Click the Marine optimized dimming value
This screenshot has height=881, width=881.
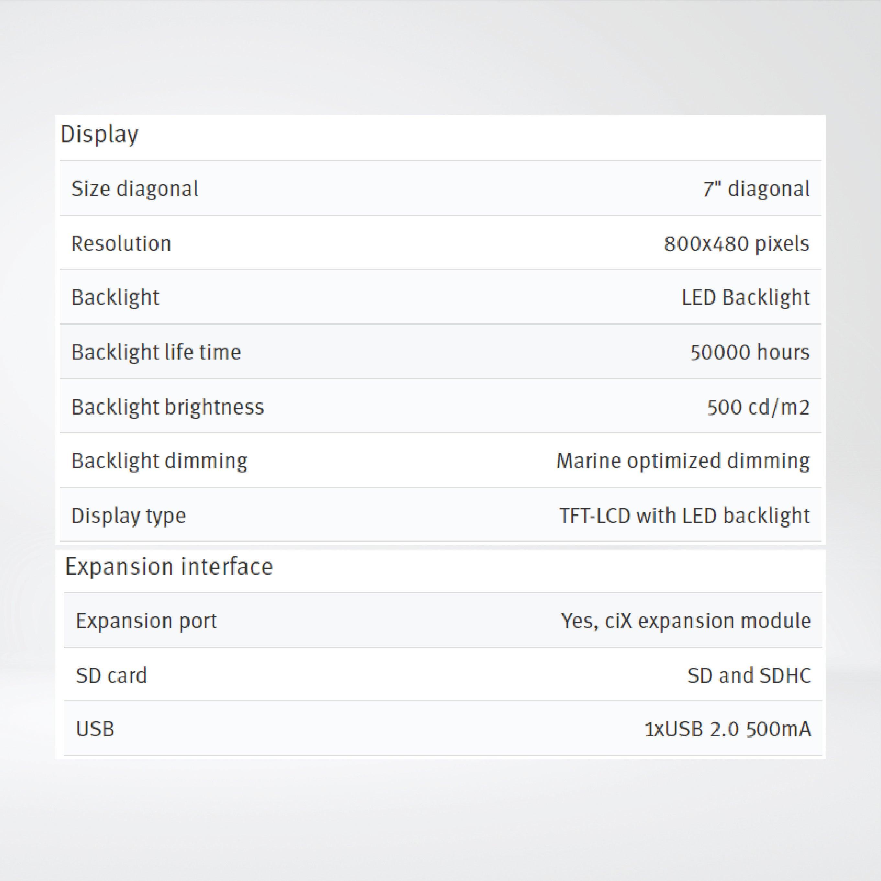pyautogui.click(x=683, y=461)
